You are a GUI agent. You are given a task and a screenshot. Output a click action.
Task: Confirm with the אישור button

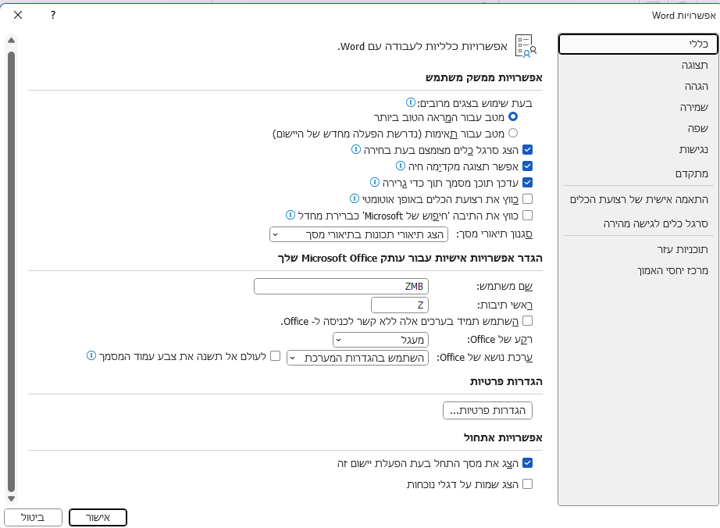tap(98, 517)
